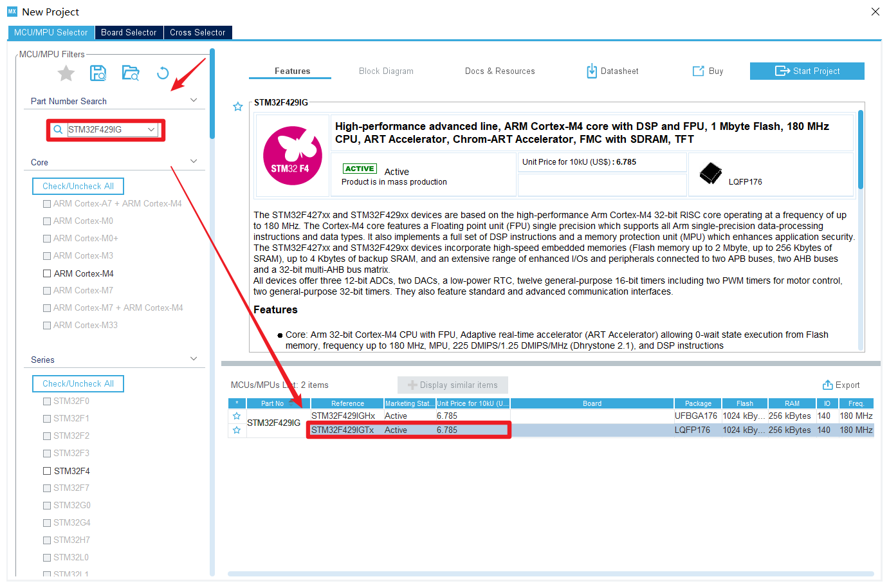The width and height of the screenshot is (889, 588).
Task: Collapse the Core filter section
Action: coord(194,161)
